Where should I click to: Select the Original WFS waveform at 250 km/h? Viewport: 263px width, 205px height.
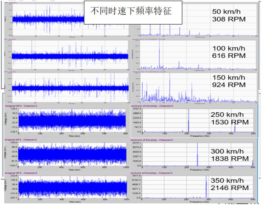(72, 120)
